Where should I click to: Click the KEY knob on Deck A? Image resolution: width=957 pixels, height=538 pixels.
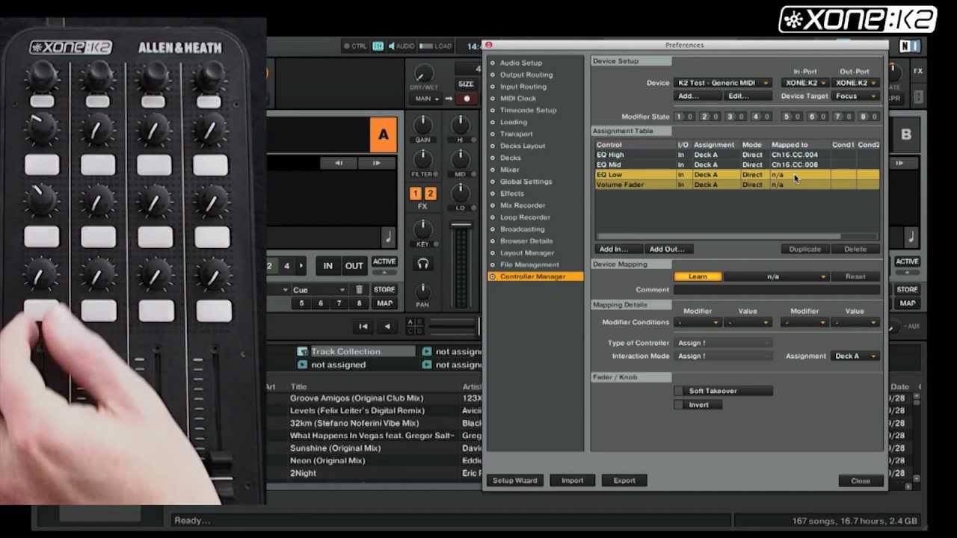click(423, 229)
